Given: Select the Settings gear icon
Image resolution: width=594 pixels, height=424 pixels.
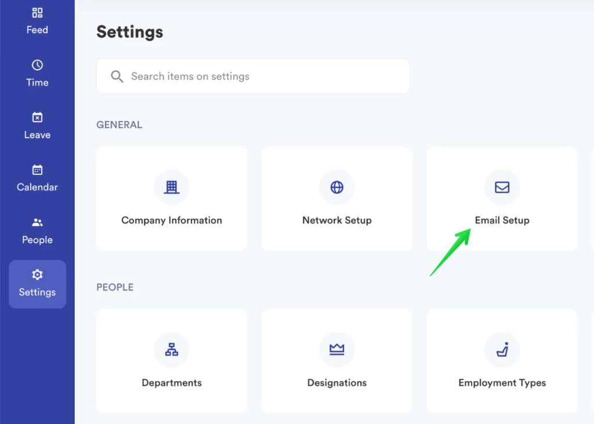Looking at the screenshot, I should pos(37,275).
